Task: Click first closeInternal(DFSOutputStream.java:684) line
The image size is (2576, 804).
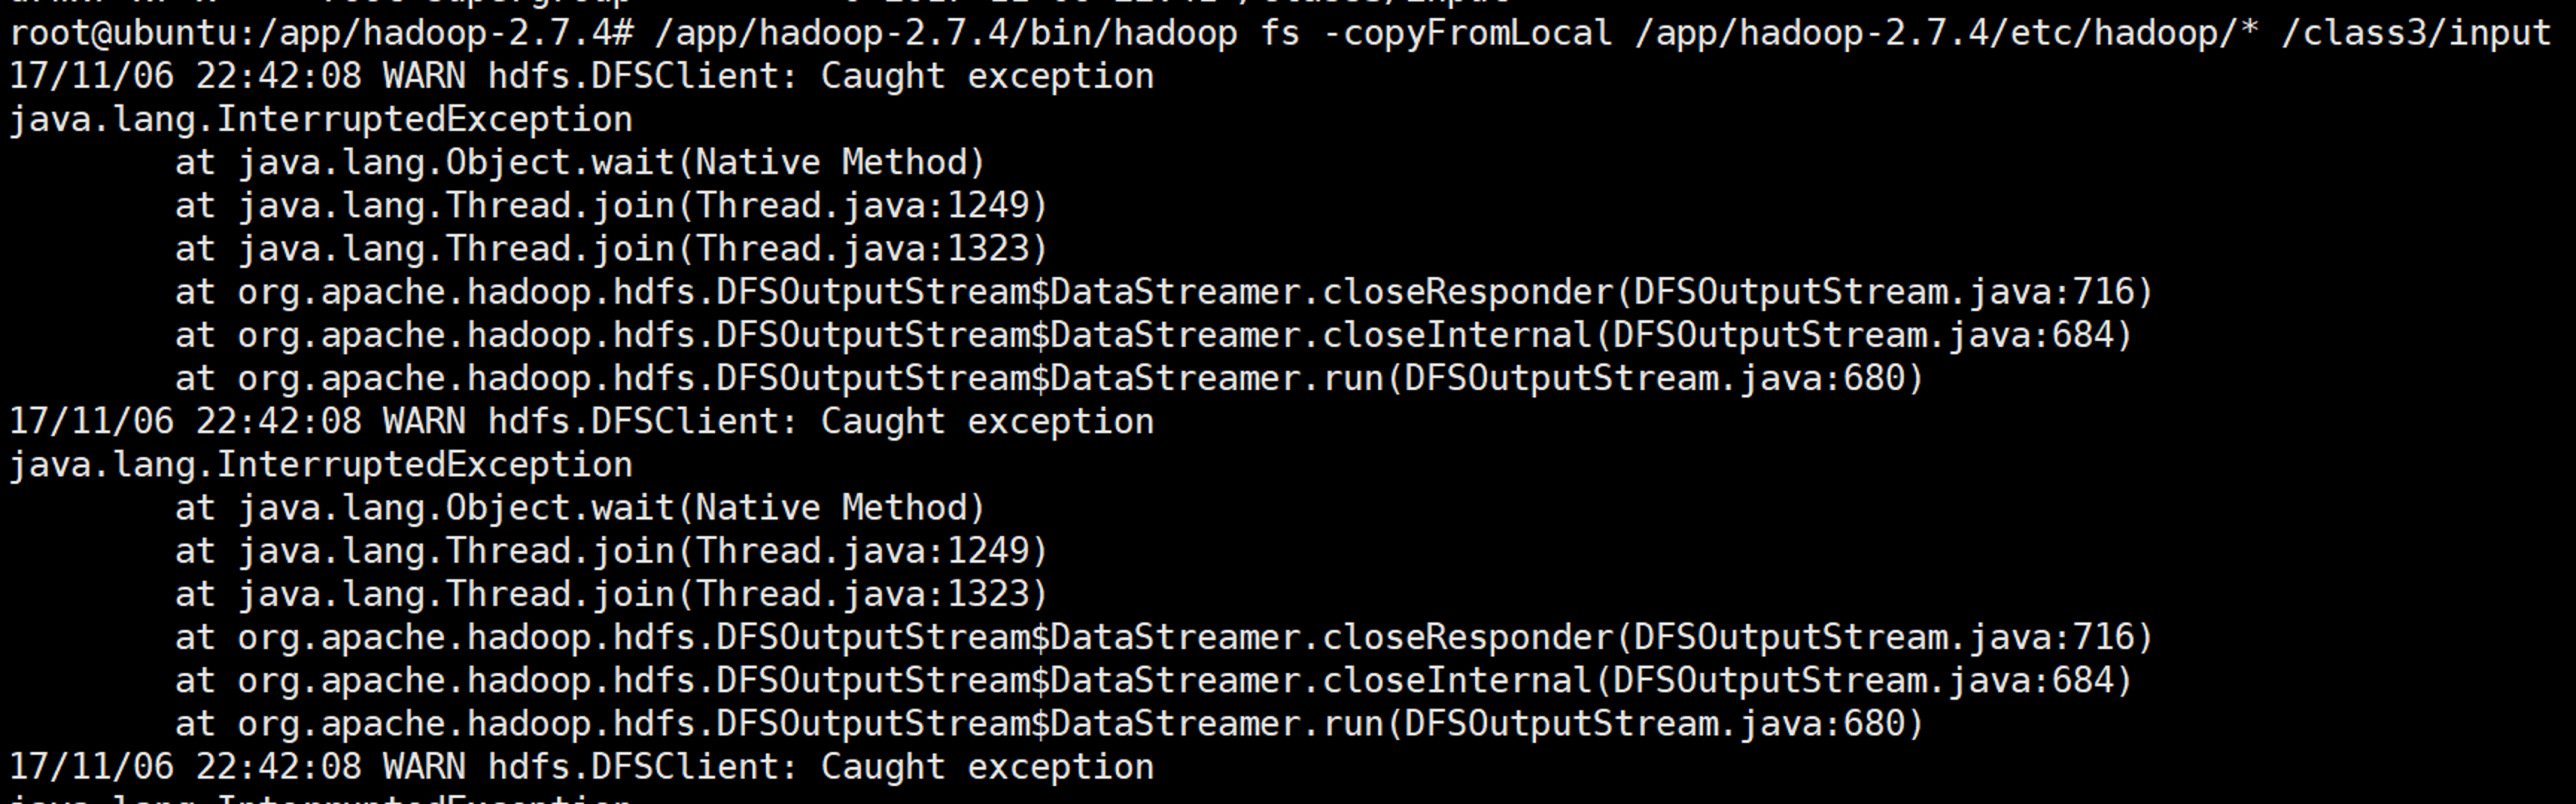Action: pos(1154,336)
